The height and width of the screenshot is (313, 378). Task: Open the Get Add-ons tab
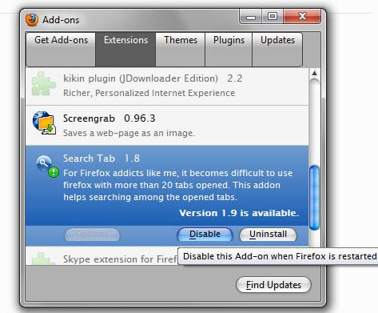click(61, 50)
